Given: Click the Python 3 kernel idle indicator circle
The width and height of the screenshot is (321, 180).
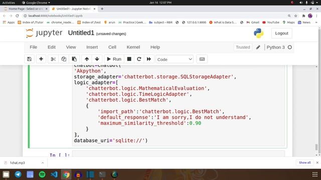Looking at the screenshot, I should (290, 47).
